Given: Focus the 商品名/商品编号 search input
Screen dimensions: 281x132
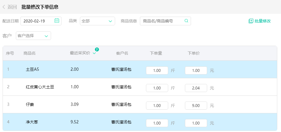Looking at the screenshot, I should [x=165, y=21].
